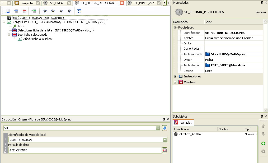This screenshot has height=163, width=268.
Task: Click the collapse-all-branches toolbar icon
Action: point(53,11)
